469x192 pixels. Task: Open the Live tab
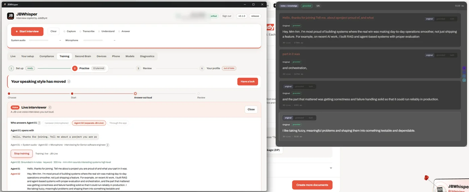[x=13, y=56]
